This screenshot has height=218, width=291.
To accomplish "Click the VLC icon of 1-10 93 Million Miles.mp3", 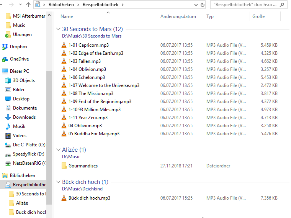I will (x=64, y=109).
